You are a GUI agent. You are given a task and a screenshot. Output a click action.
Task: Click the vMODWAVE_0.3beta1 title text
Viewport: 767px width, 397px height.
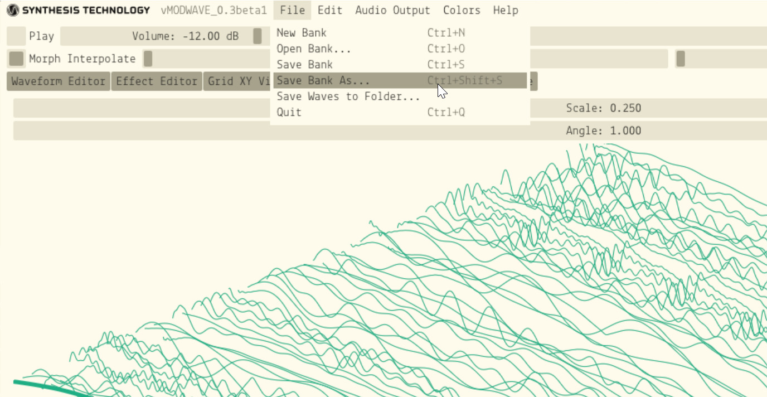tap(214, 10)
